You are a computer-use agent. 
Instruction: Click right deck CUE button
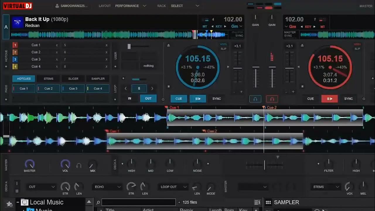click(x=311, y=99)
